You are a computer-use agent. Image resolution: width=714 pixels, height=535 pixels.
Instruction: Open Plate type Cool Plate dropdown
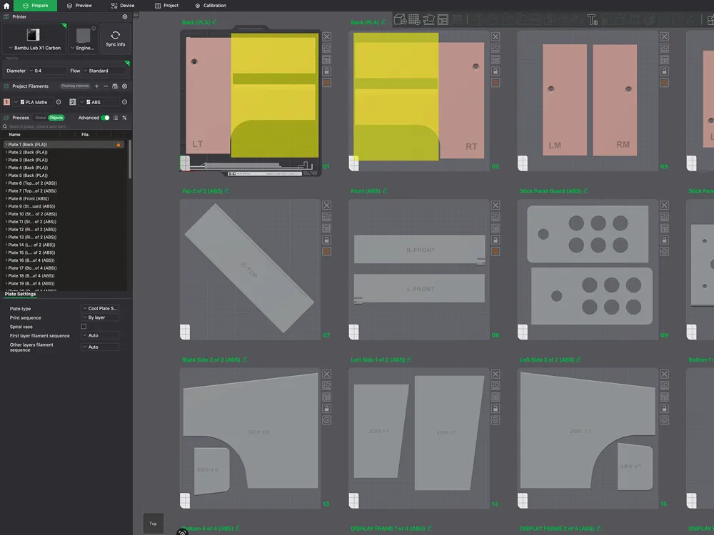tap(100, 308)
